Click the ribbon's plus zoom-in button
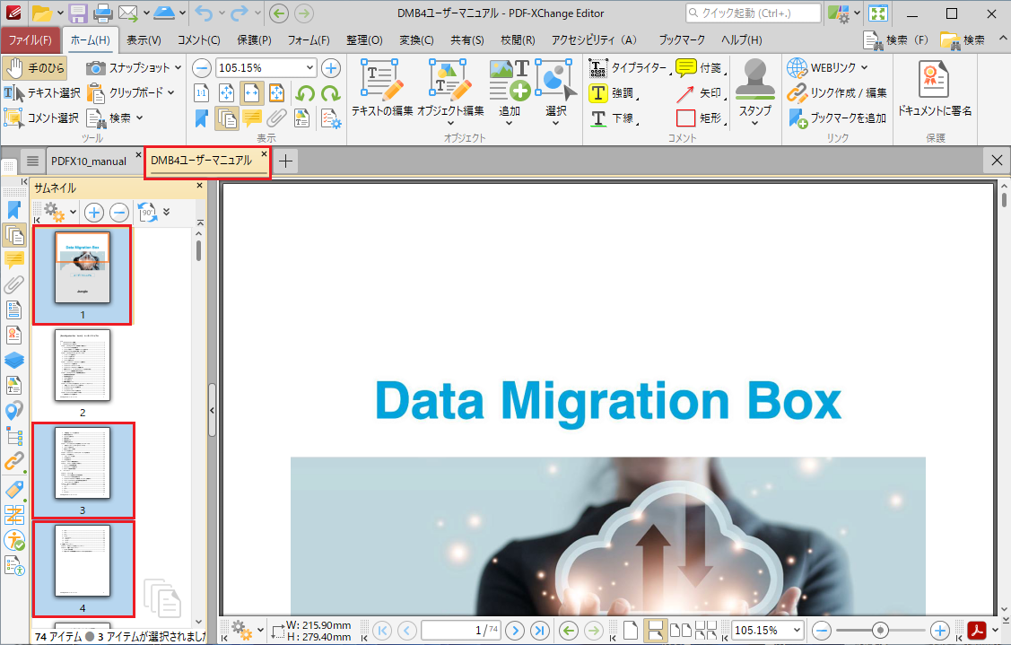This screenshot has width=1011, height=645. [331, 67]
